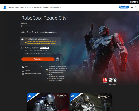Image resolution: width=139 pixels, height=111 pixels.
Task: Expand the Games menu
Action: pyautogui.click(x=23, y=7)
